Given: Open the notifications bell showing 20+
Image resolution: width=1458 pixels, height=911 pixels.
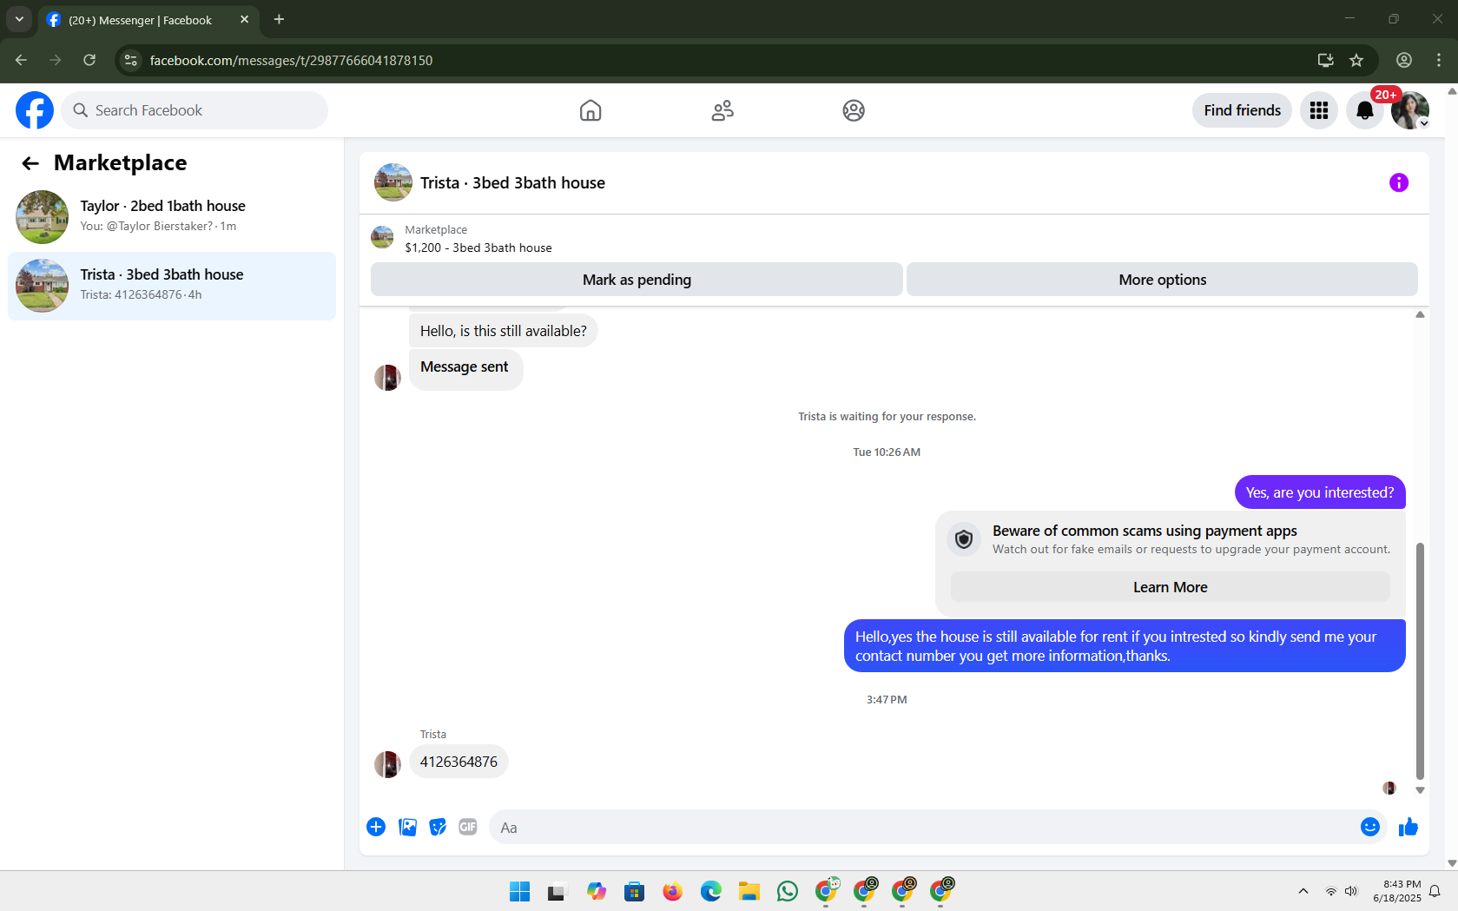Looking at the screenshot, I should coord(1365,110).
